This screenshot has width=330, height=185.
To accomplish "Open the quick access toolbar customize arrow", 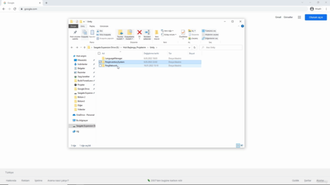I will click(84, 22).
